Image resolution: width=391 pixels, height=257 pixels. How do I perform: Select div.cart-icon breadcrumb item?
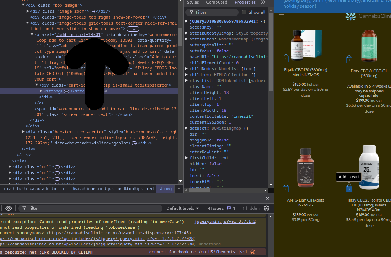(x=113, y=189)
